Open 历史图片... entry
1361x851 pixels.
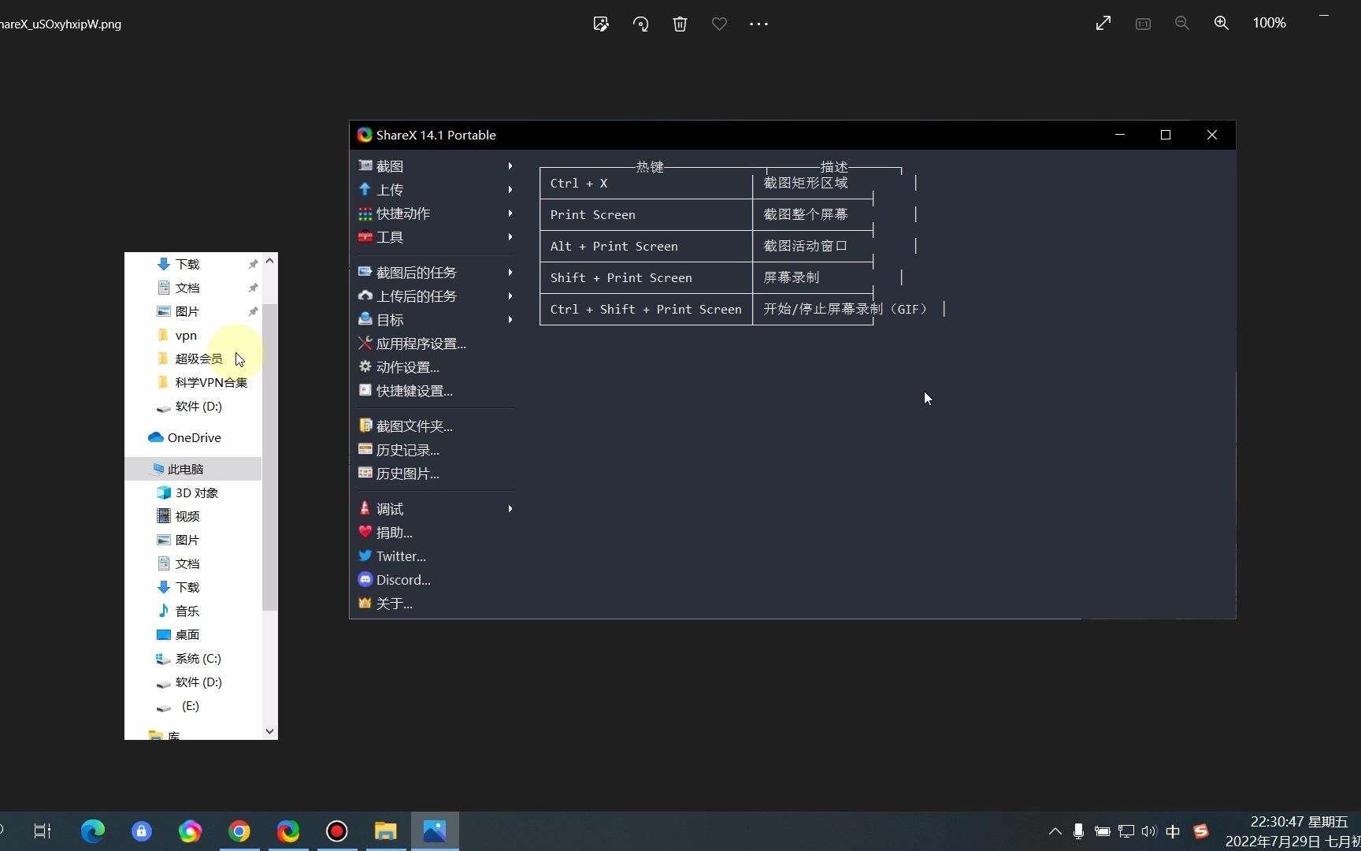click(436, 474)
